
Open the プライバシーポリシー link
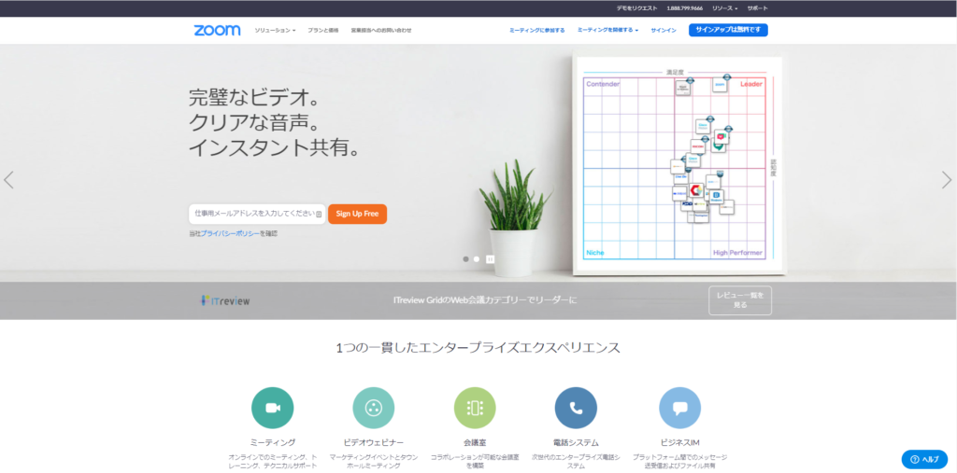230,233
